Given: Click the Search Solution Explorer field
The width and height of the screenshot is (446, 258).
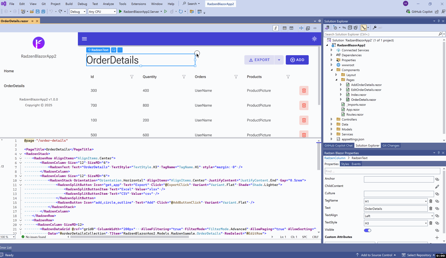Looking at the screenshot, I should click(382, 34).
